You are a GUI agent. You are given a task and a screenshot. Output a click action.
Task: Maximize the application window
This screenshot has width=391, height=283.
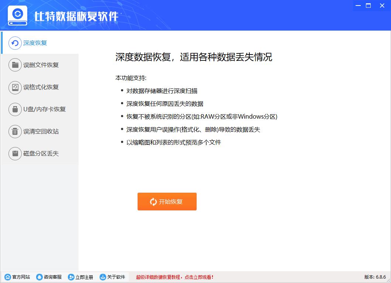368,6
